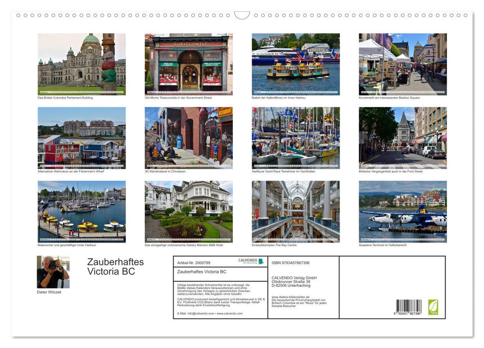
Task: View the Gatsby Mansion B&B Hotel photo
Action: pyautogui.click(x=188, y=211)
